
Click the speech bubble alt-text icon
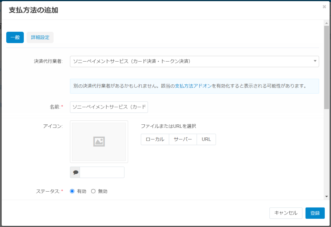[x=75, y=172]
